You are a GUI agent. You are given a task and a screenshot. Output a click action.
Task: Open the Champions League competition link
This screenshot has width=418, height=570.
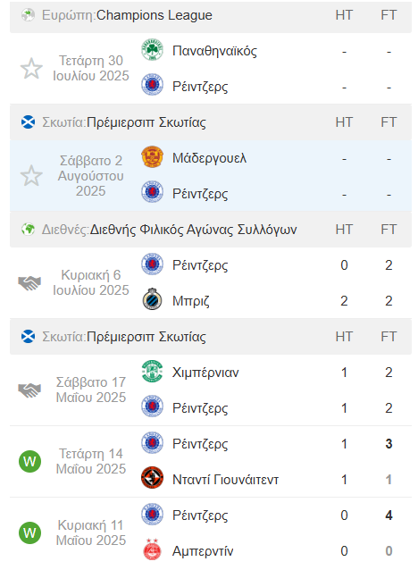coord(155,15)
